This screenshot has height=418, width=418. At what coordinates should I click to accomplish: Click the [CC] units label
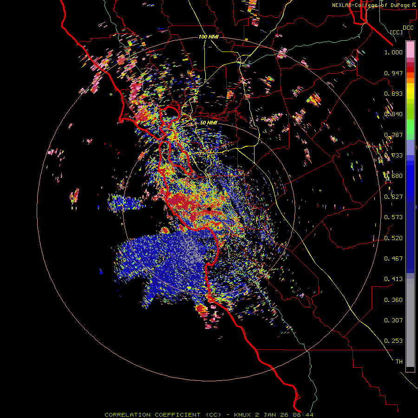coord(397,32)
